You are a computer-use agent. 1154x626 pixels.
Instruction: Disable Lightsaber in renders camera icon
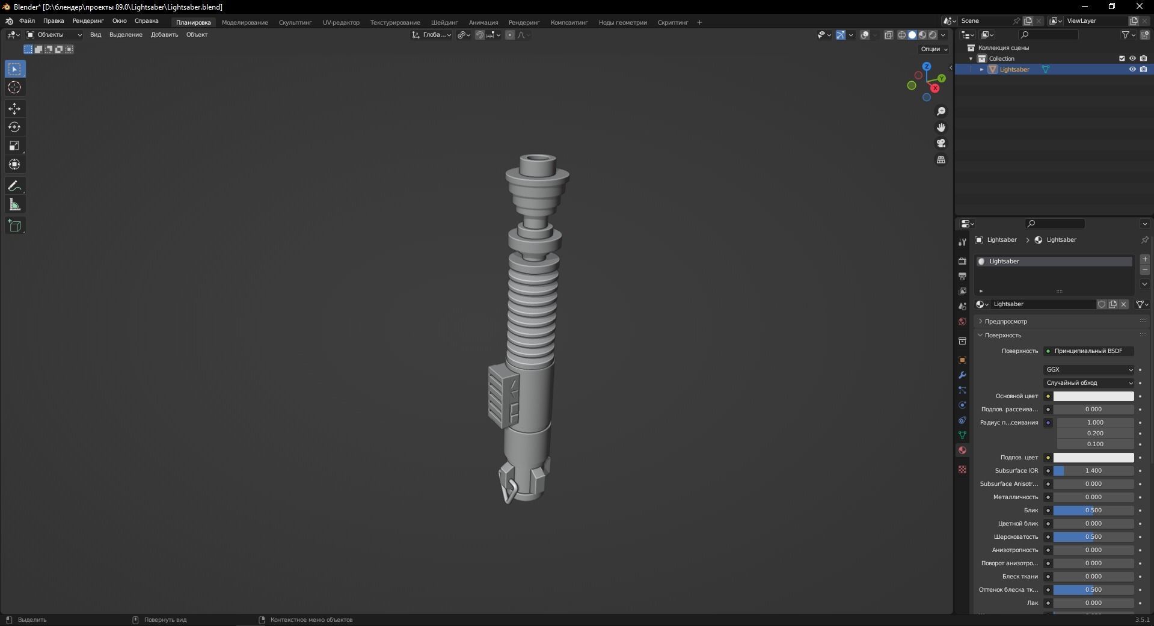(x=1143, y=69)
